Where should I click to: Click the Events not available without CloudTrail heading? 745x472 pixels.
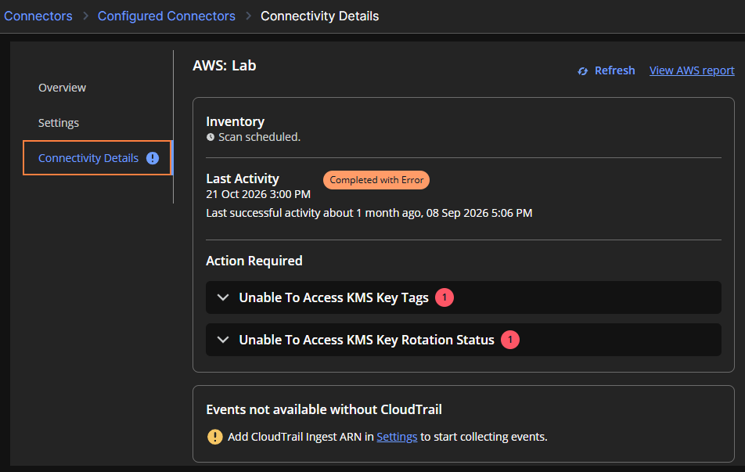coord(324,409)
